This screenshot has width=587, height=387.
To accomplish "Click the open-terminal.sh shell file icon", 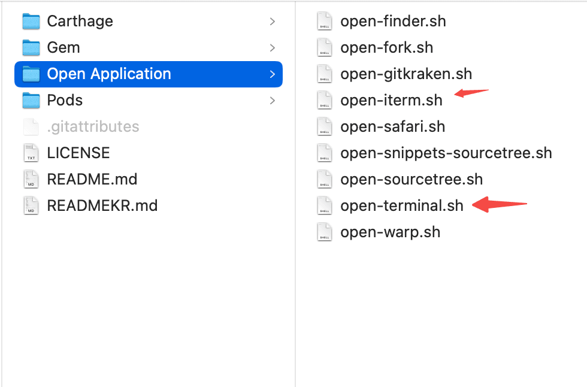I will [324, 206].
